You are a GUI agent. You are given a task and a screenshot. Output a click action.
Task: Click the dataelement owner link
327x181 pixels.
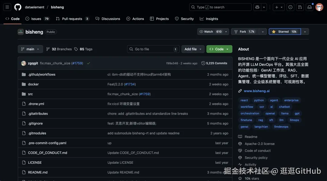35,7
